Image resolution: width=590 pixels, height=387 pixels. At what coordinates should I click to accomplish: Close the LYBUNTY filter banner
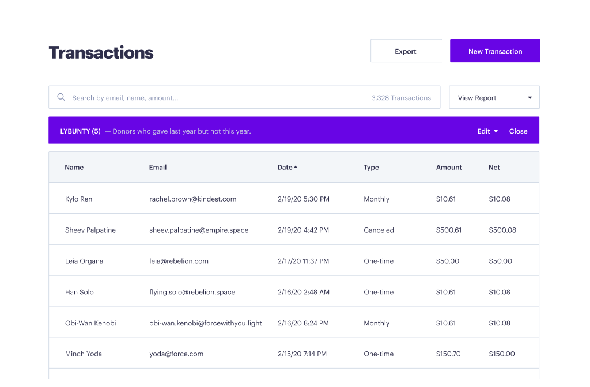coord(518,131)
